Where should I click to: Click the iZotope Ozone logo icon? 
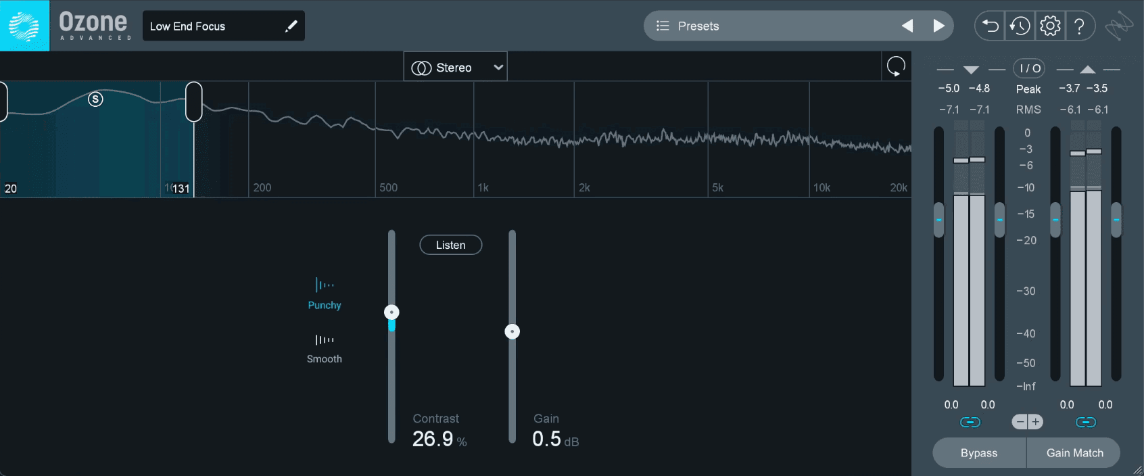[x=24, y=26]
